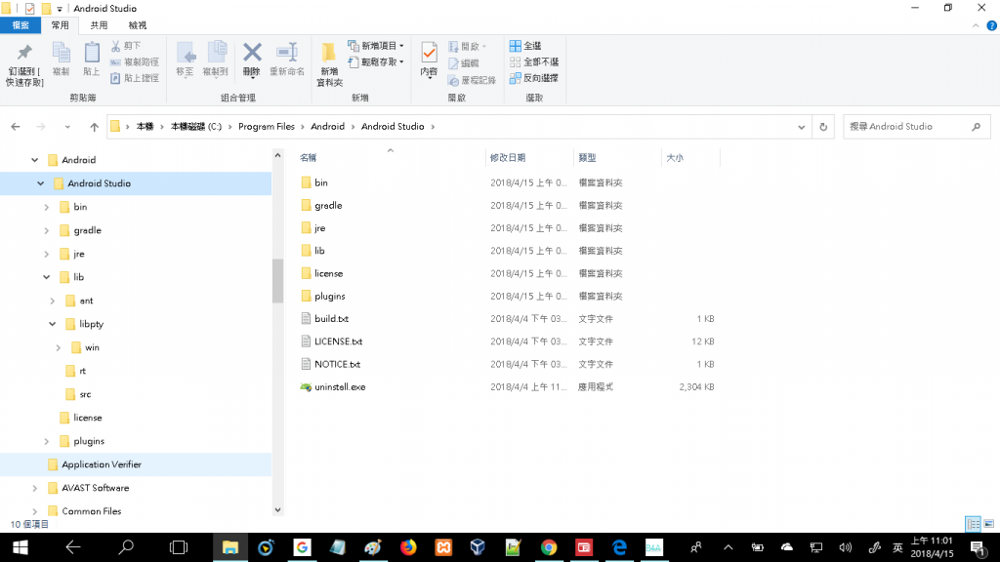
Task: Click the Edit ribbon item
Action: [x=464, y=63]
